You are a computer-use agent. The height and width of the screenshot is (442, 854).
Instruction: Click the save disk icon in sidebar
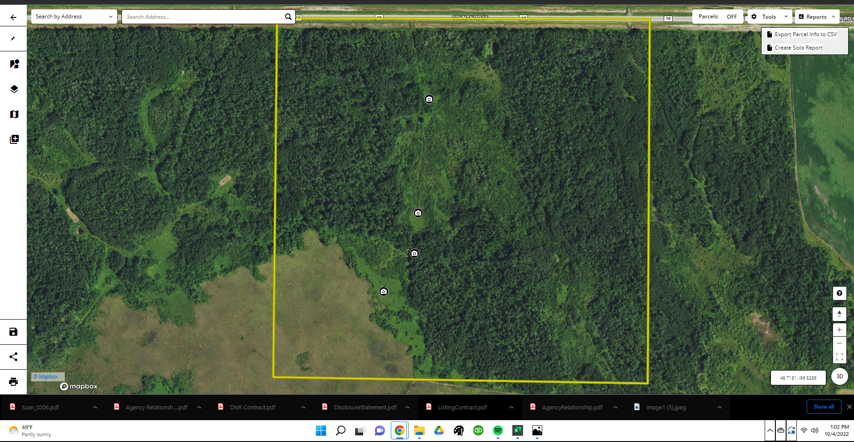click(x=13, y=332)
